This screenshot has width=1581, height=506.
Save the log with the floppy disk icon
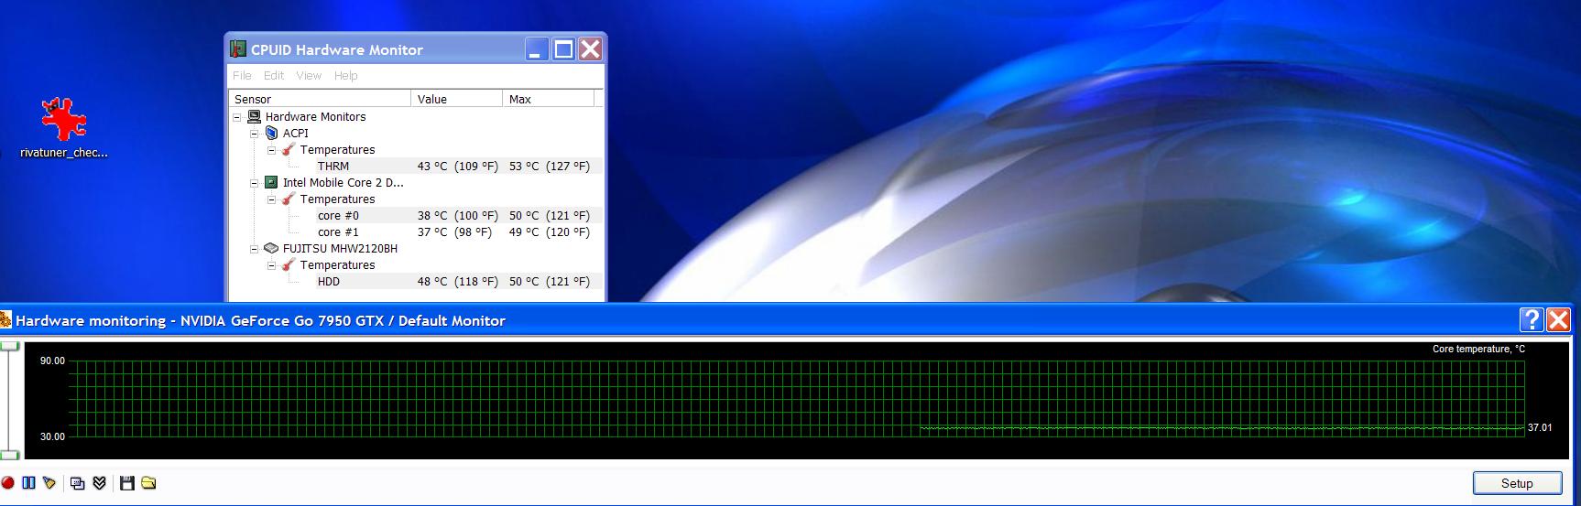127,483
